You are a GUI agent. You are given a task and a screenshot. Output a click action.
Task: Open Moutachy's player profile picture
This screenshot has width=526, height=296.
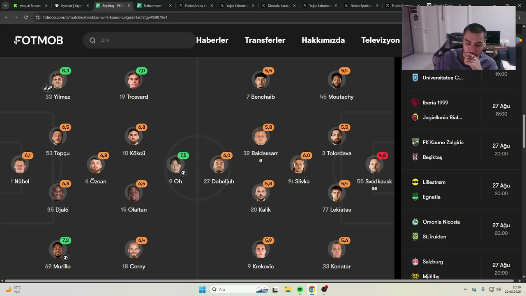pos(337,80)
